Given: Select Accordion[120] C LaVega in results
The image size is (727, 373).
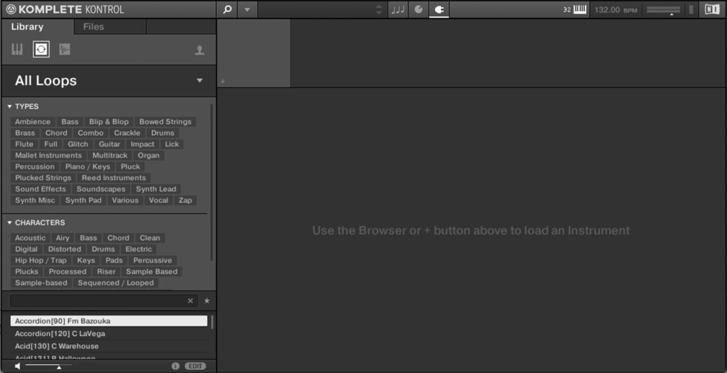Looking at the screenshot, I should tap(60, 333).
